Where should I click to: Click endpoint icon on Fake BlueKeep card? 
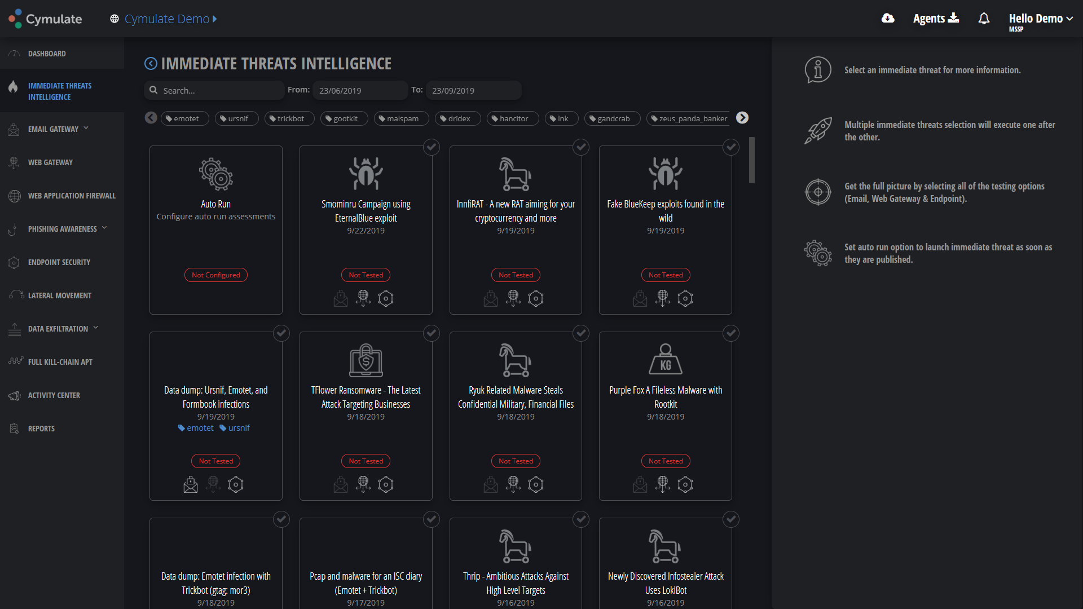(x=685, y=298)
